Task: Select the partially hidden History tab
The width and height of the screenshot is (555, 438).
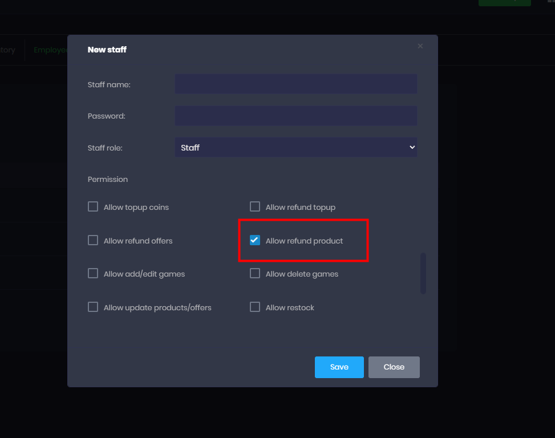Action: click(7, 50)
